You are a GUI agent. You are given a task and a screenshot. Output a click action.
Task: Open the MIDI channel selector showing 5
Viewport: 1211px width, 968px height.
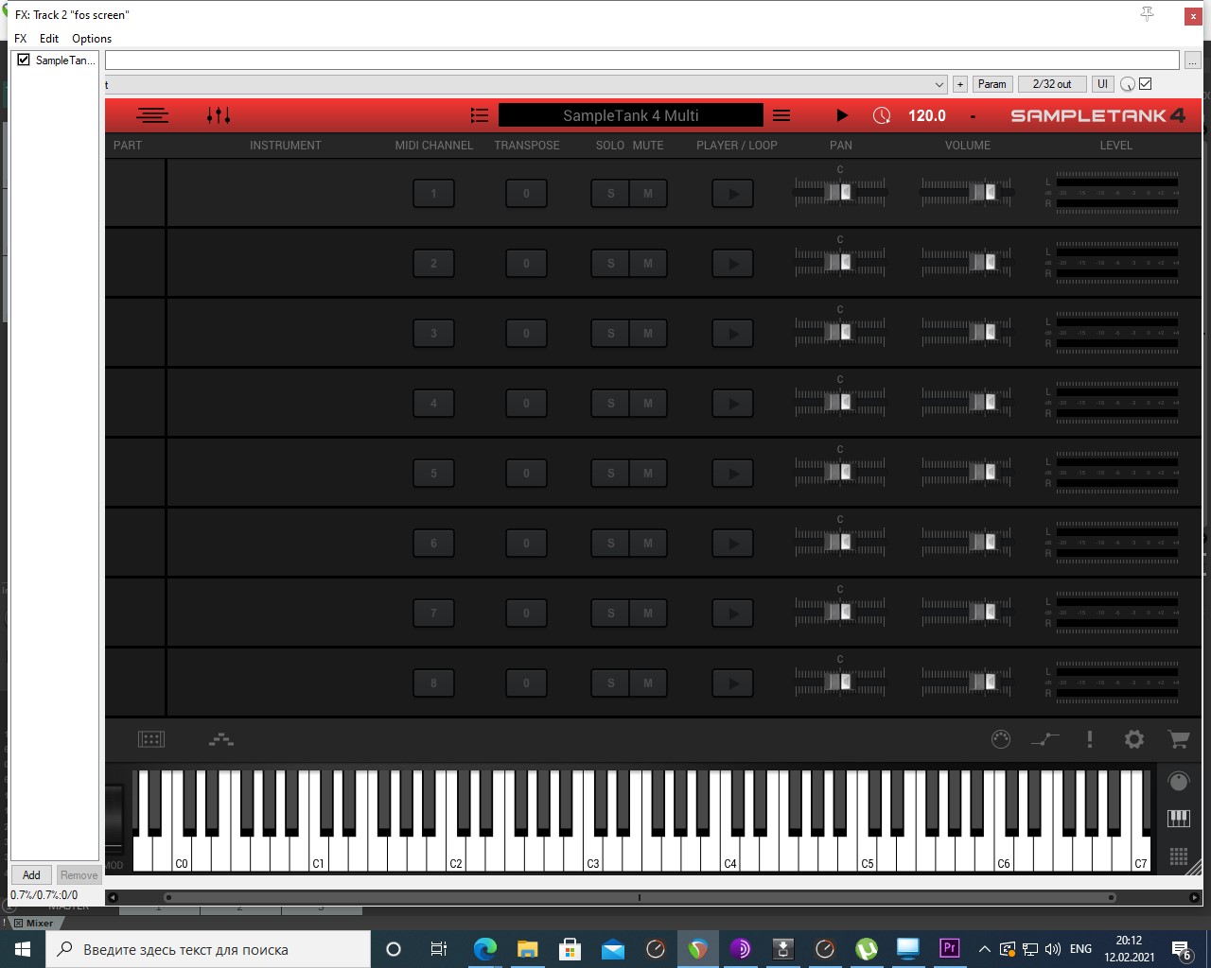pyautogui.click(x=434, y=474)
